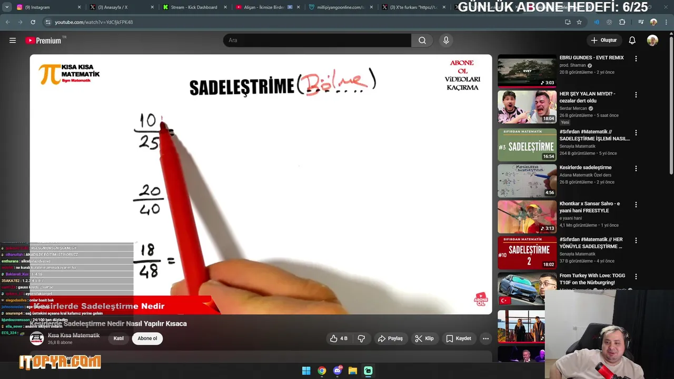Switch to the X'te furkan tab
Image resolution: width=674 pixels, height=379 pixels.
412,7
